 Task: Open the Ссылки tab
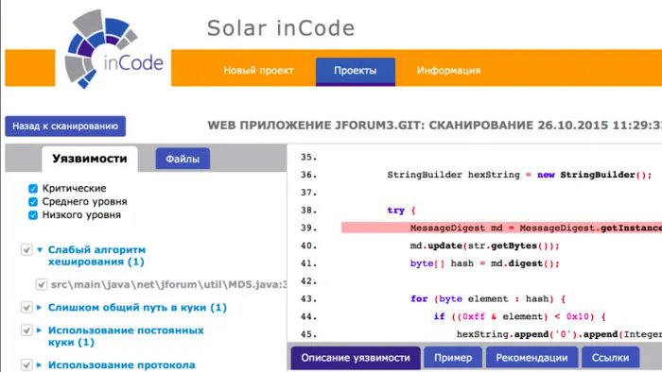[611, 358]
